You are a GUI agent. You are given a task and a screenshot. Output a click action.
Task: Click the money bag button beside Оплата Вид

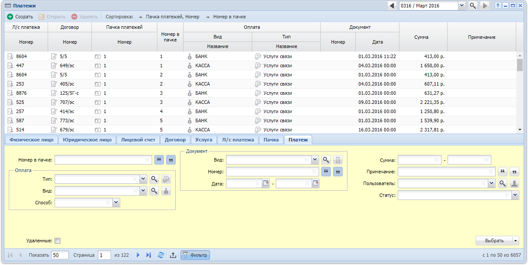(x=166, y=191)
